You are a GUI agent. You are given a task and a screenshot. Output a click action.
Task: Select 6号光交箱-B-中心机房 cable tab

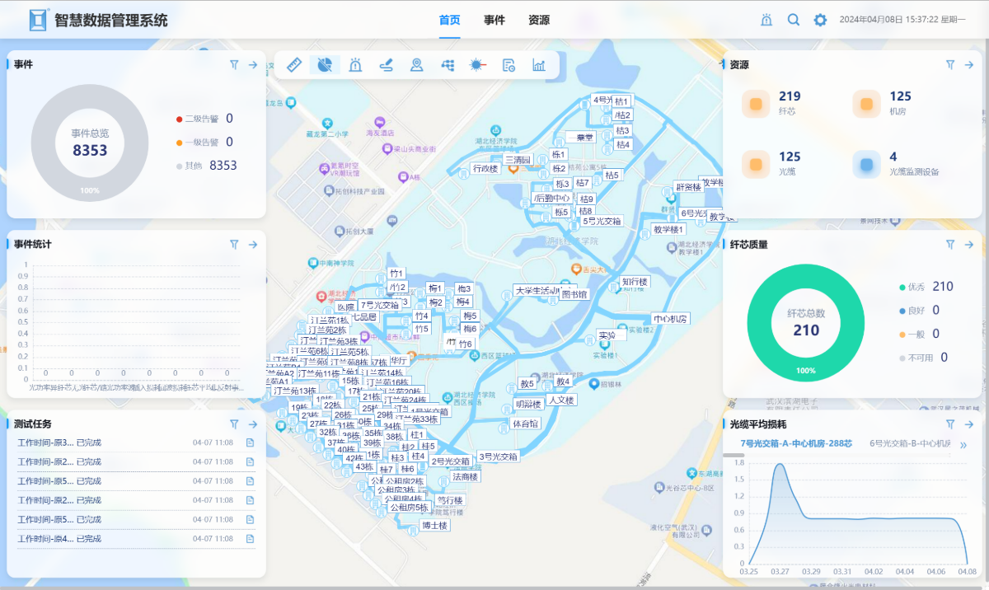point(910,443)
